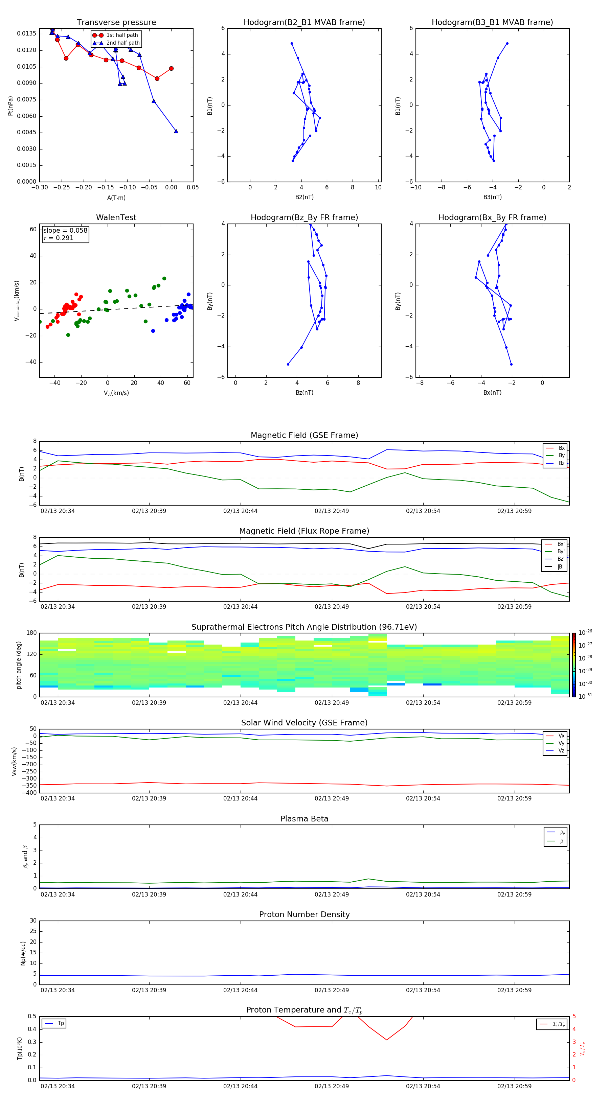The width and height of the screenshot is (609, 1116).
Task: Select the 'Vz' velocity legend entry
Action: click(x=555, y=751)
